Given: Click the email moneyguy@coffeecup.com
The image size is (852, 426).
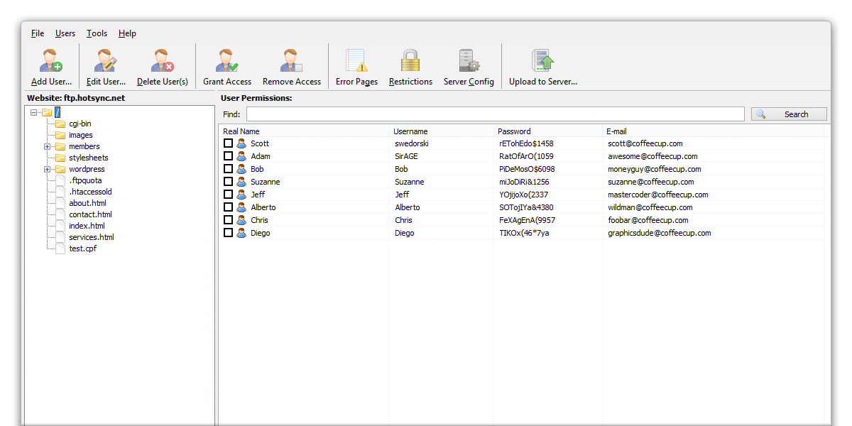Looking at the screenshot, I should point(655,169).
